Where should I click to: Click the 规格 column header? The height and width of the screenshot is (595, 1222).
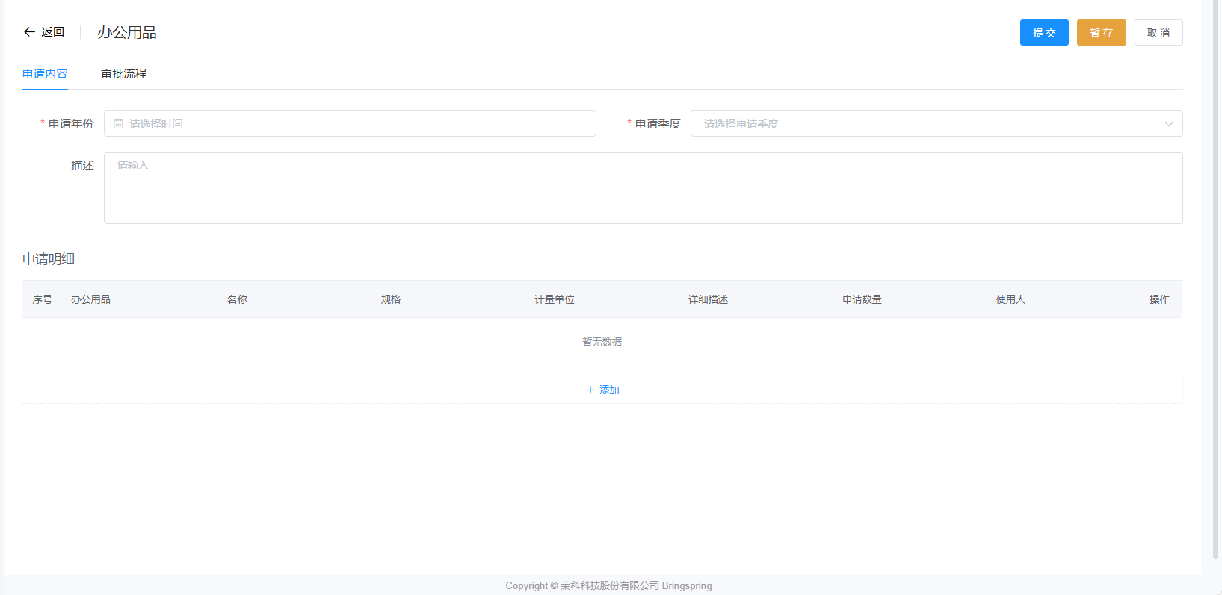[391, 299]
